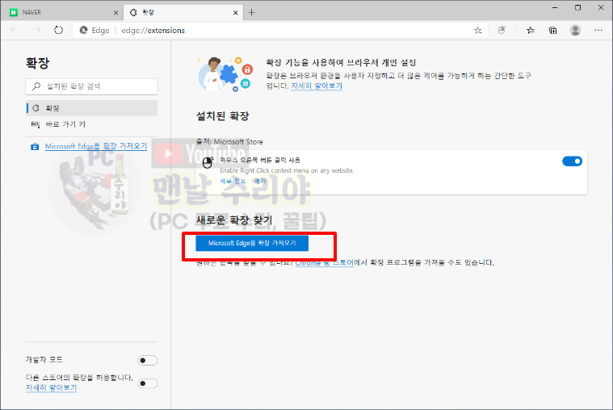Click the forward navigation arrow
The image size is (613, 410).
pos(36,30)
